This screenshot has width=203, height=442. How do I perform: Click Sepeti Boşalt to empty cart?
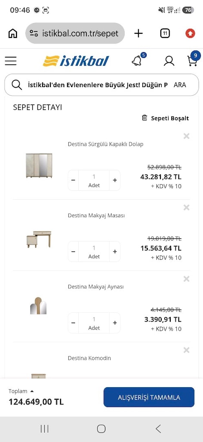[x=166, y=118]
